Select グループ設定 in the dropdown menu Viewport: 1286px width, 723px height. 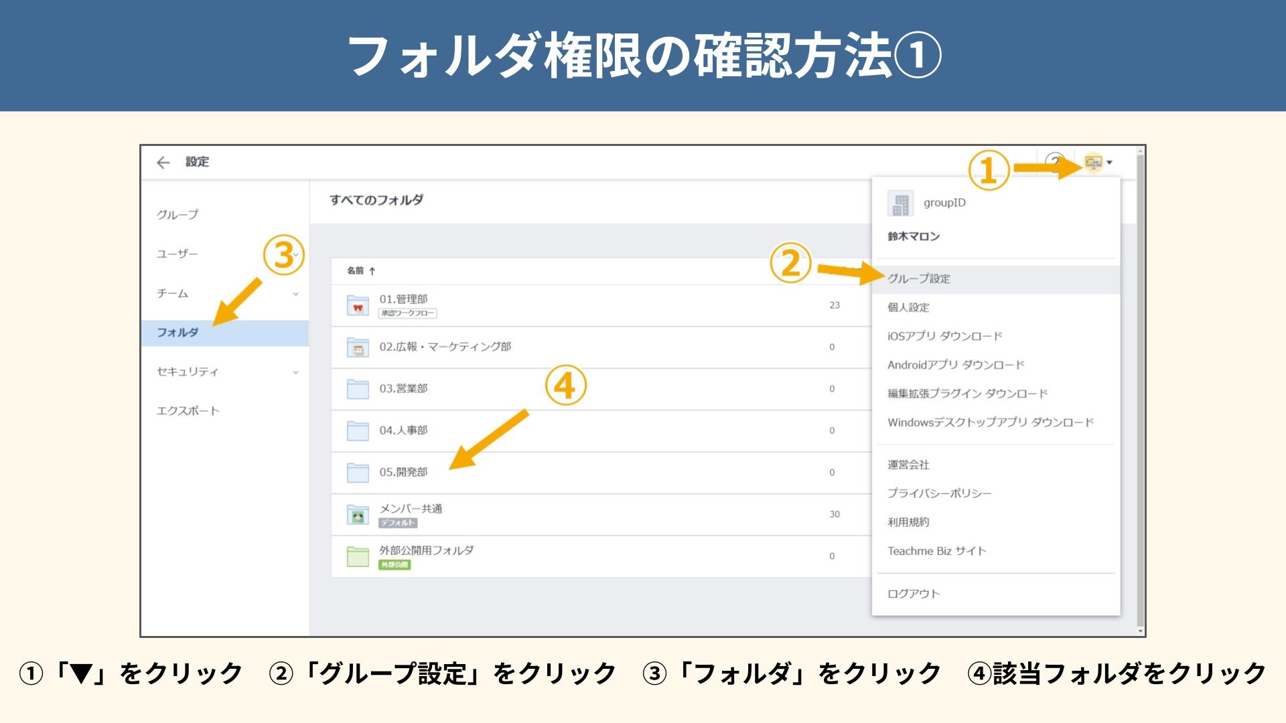919,279
